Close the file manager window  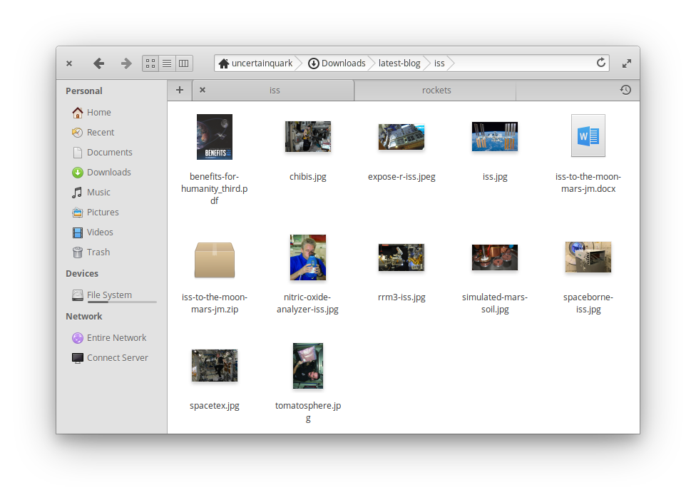(69, 63)
